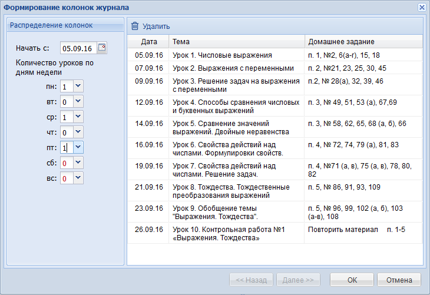Open the calendar date picker icon
This screenshot has width=430, height=295.
(102, 48)
